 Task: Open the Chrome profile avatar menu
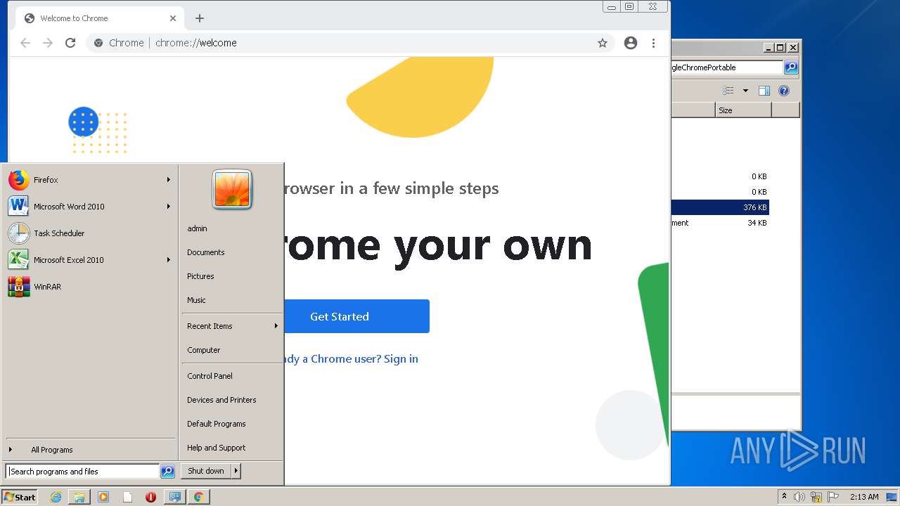(x=631, y=43)
